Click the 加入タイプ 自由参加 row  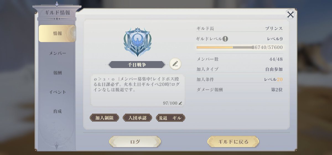pos(240,69)
